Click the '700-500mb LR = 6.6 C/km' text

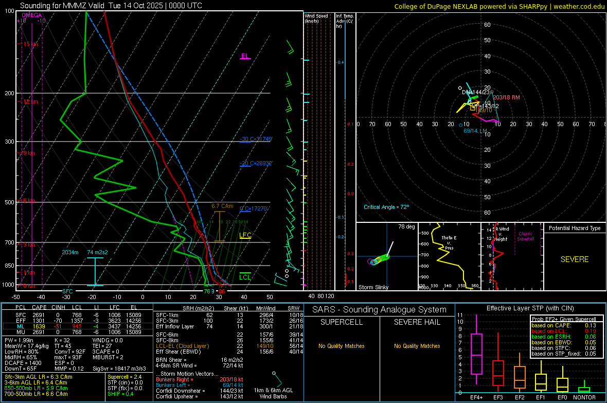(36, 394)
